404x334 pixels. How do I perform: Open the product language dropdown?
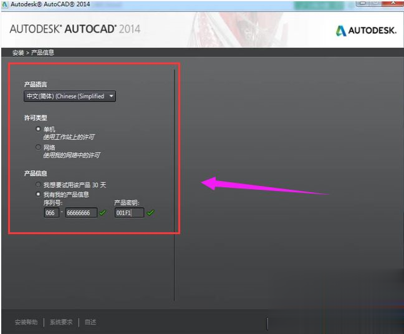70,96
